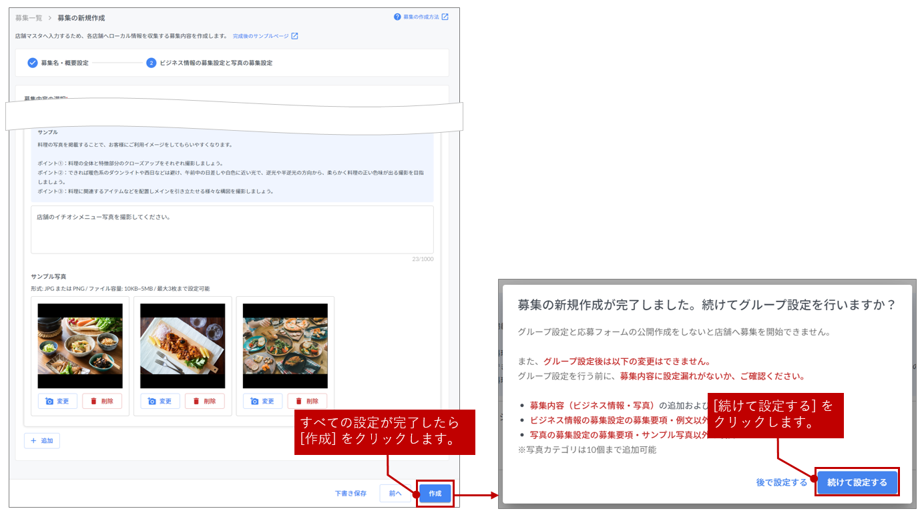Click camera 変更 button under first sample photo
This screenshot has width=924, height=519.
tap(57, 401)
